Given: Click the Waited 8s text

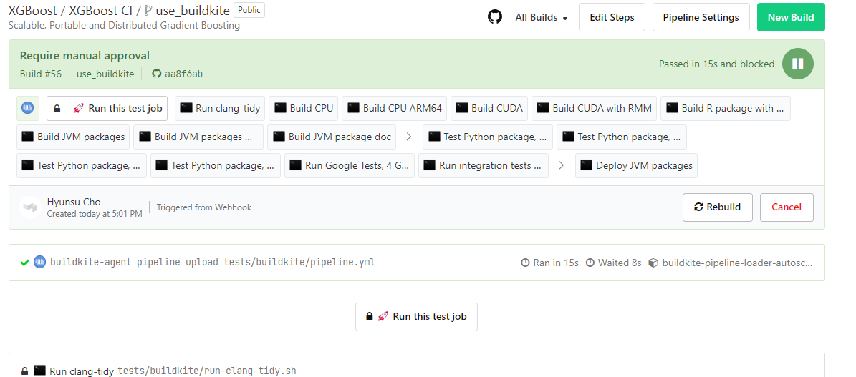Looking at the screenshot, I should [620, 263].
